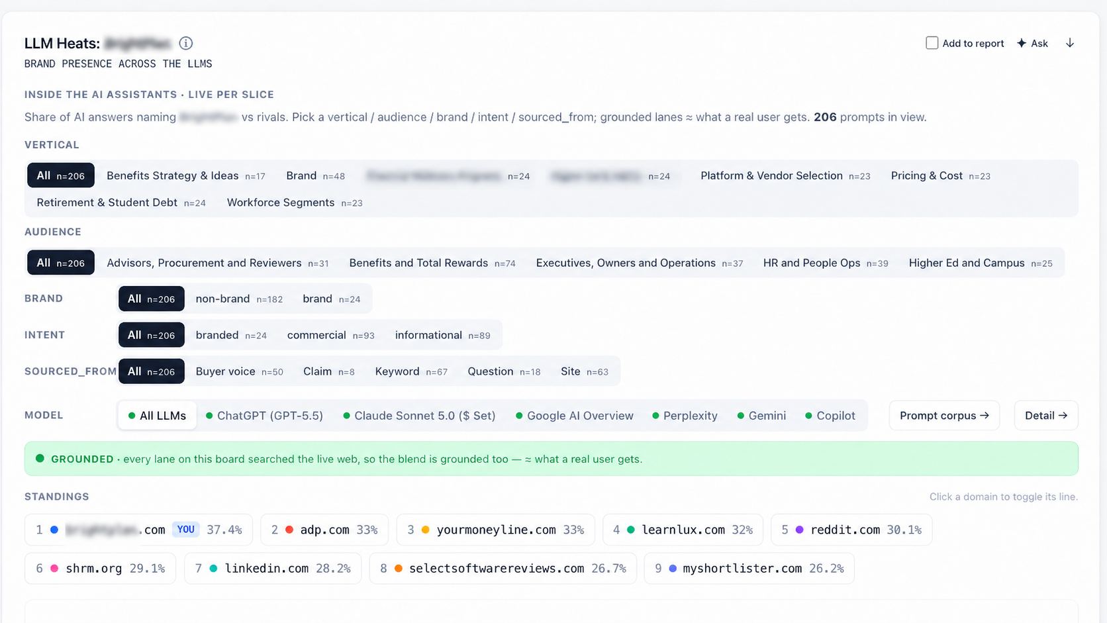Filter source to Keyword
Screen dimensions: 1107x623
pyautogui.click(x=411, y=371)
